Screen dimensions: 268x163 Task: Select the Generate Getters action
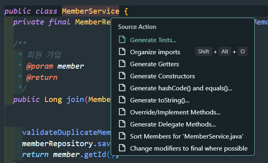coord(155,64)
